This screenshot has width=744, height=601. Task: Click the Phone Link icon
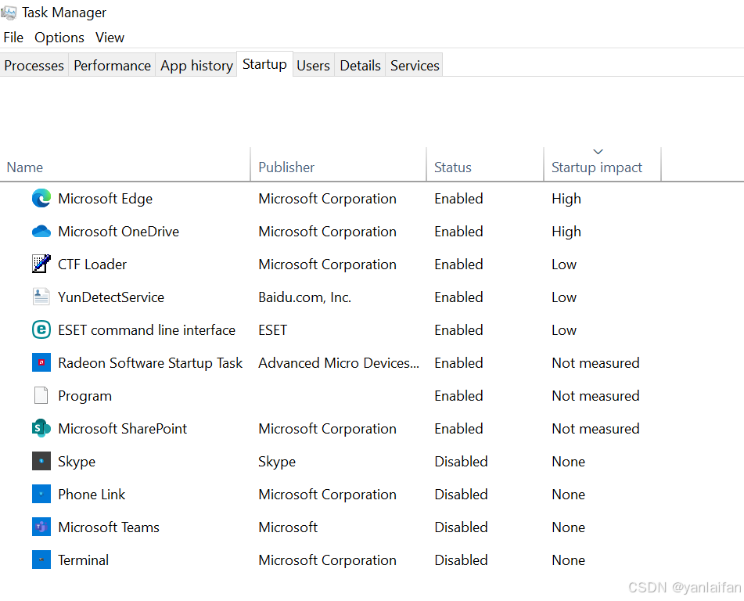(x=41, y=495)
